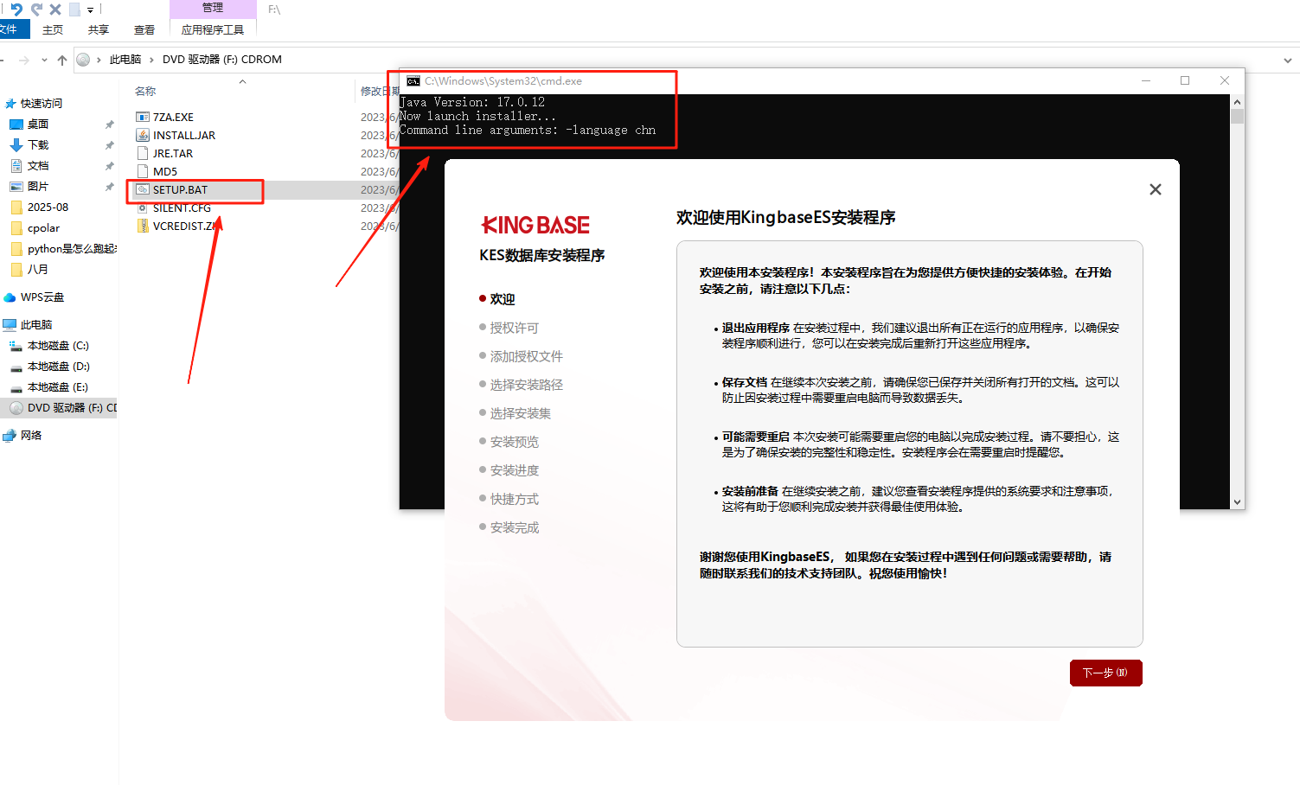Screen dimensions: 1300x785
Task: Open the 八月 folder
Action: pyautogui.click(x=37, y=269)
